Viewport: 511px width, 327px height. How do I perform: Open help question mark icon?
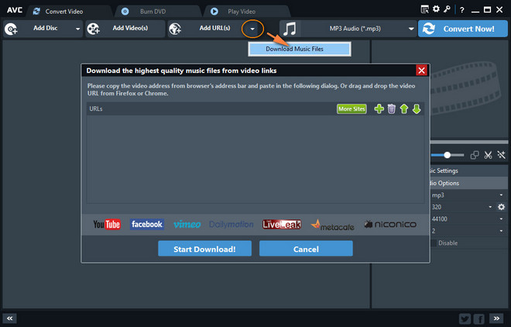click(461, 10)
